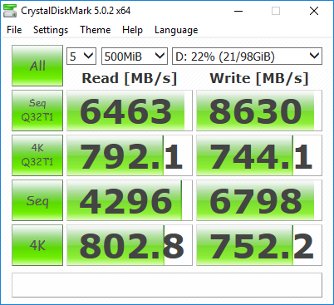334x305 pixels.
Task: Click the empty comment field at bottom
Action: coord(167,285)
